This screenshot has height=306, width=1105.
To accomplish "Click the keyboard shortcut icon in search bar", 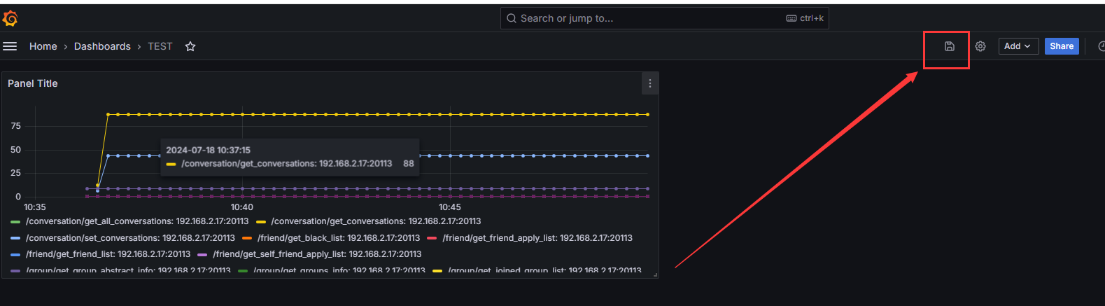I will [x=791, y=18].
